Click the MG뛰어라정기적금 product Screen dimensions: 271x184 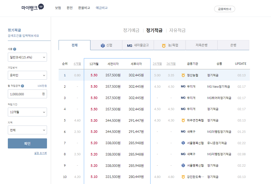tap(219, 98)
